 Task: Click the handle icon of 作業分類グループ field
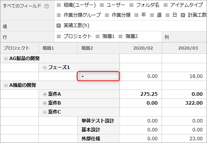click(x=59, y=15)
